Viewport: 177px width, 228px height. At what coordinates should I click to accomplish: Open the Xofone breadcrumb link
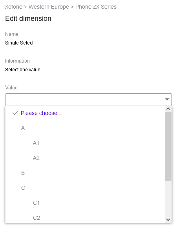coord(14,7)
